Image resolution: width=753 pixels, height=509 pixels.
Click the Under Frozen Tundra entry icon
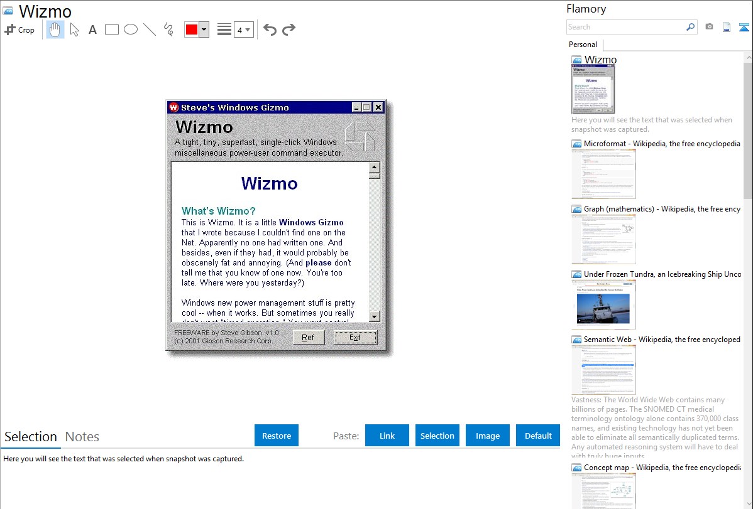576,274
